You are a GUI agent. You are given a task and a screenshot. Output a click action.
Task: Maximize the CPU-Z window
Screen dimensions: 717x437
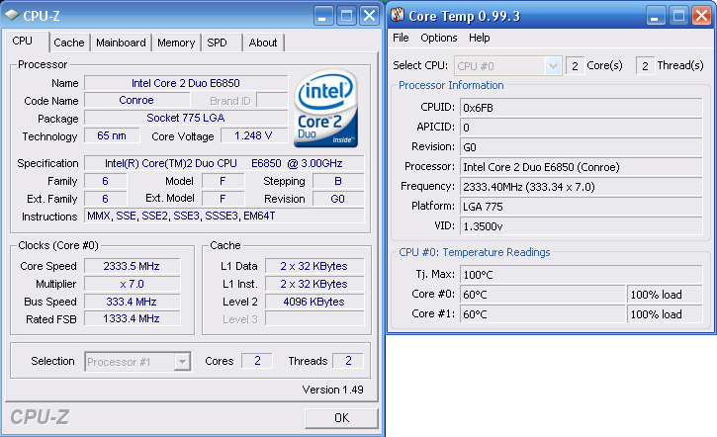coord(346,16)
